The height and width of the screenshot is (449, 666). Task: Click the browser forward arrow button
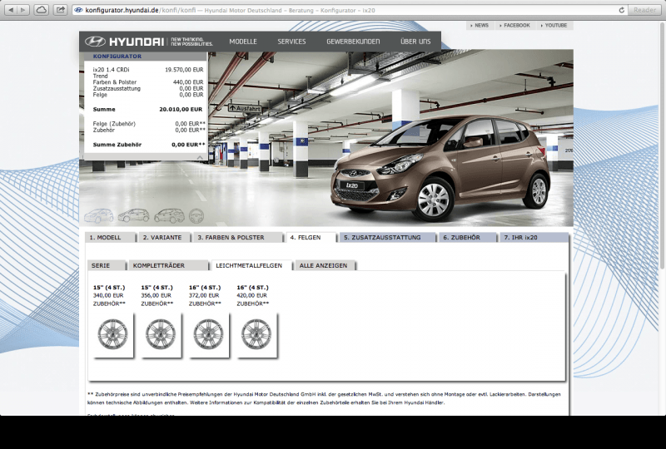click(23, 10)
